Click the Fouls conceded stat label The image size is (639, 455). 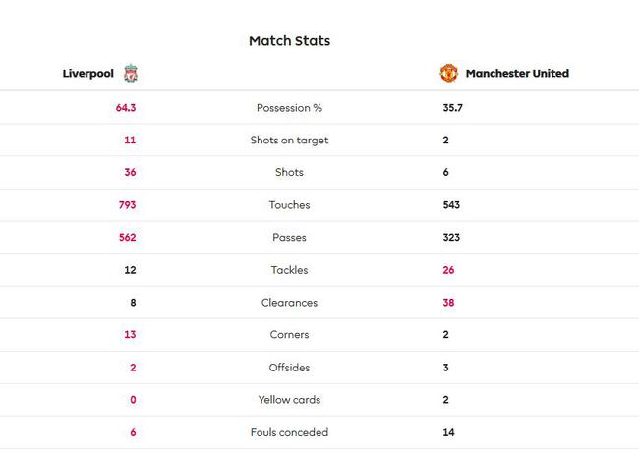click(x=289, y=432)
